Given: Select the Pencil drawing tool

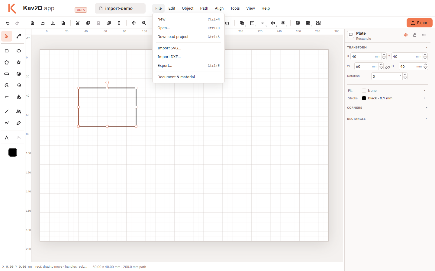Looking at the screenshot, I should 19,123.
